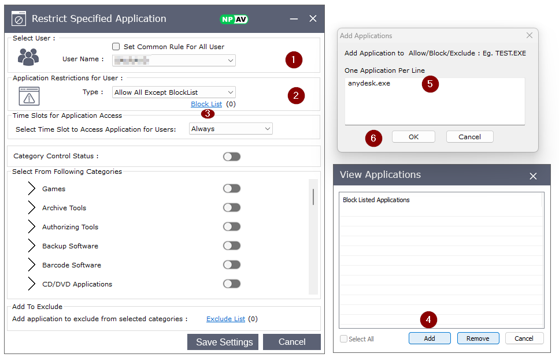
Task: Toggle the Category Control Status switch
Action: click(232, 157)
